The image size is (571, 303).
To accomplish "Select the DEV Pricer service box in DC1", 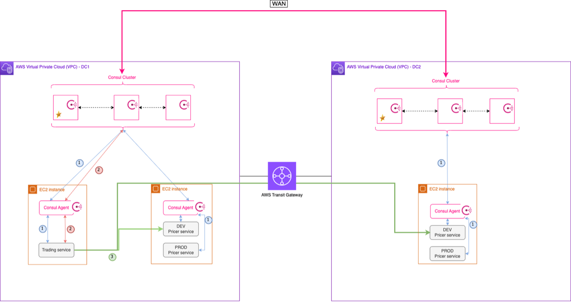I will click(x=181, y=228).
